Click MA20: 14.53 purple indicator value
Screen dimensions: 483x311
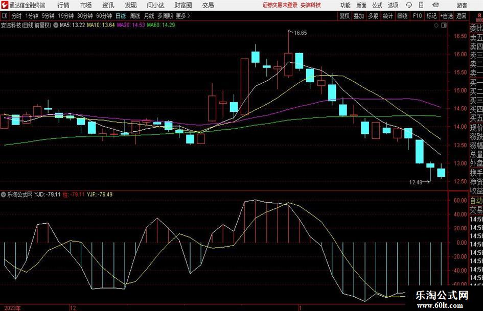[x=131, y=25]
